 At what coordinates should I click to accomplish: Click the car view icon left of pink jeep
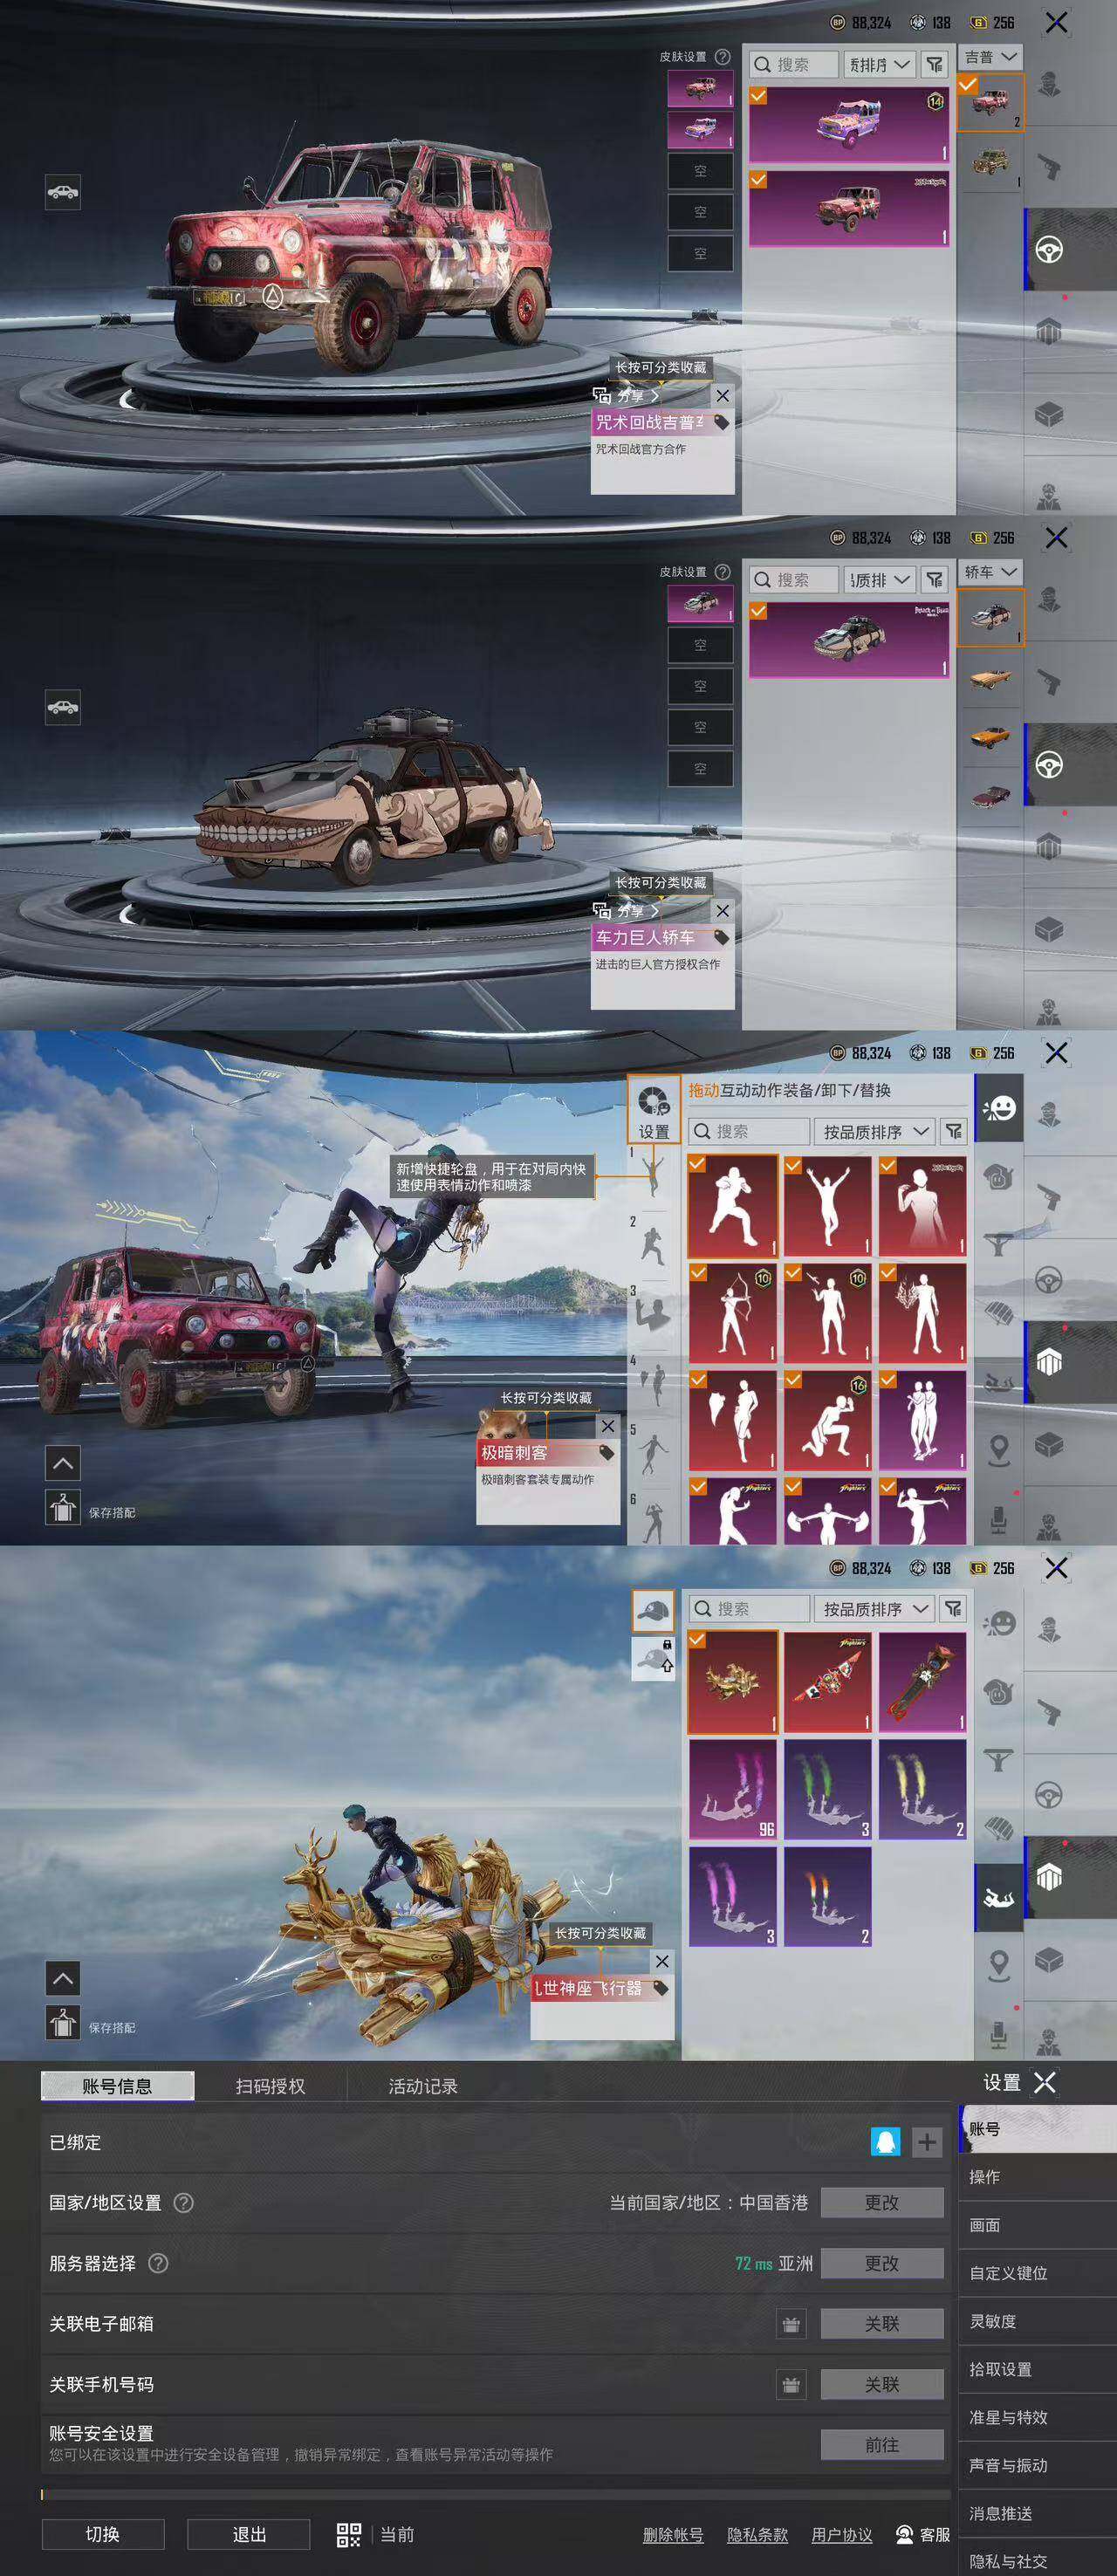63,191
